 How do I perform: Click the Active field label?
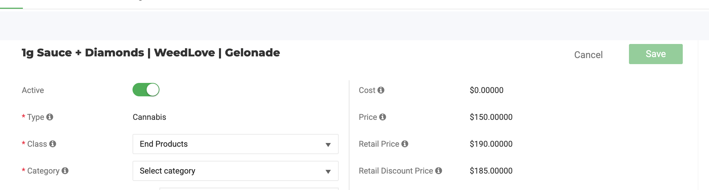[x=33, y=90]
